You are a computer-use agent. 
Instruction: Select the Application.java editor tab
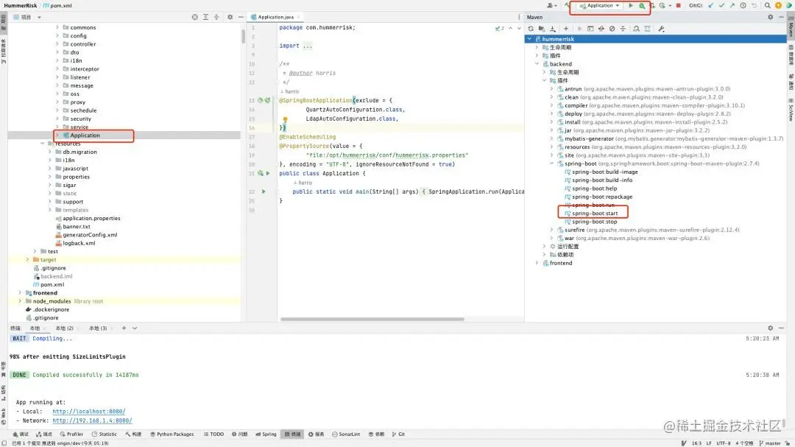pyautogui.click(x=275, y=17)
